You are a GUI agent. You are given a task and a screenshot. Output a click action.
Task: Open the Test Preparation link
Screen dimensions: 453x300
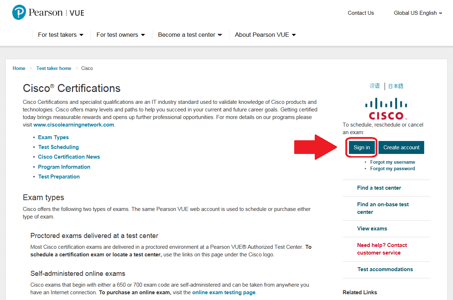pos(59,177)
